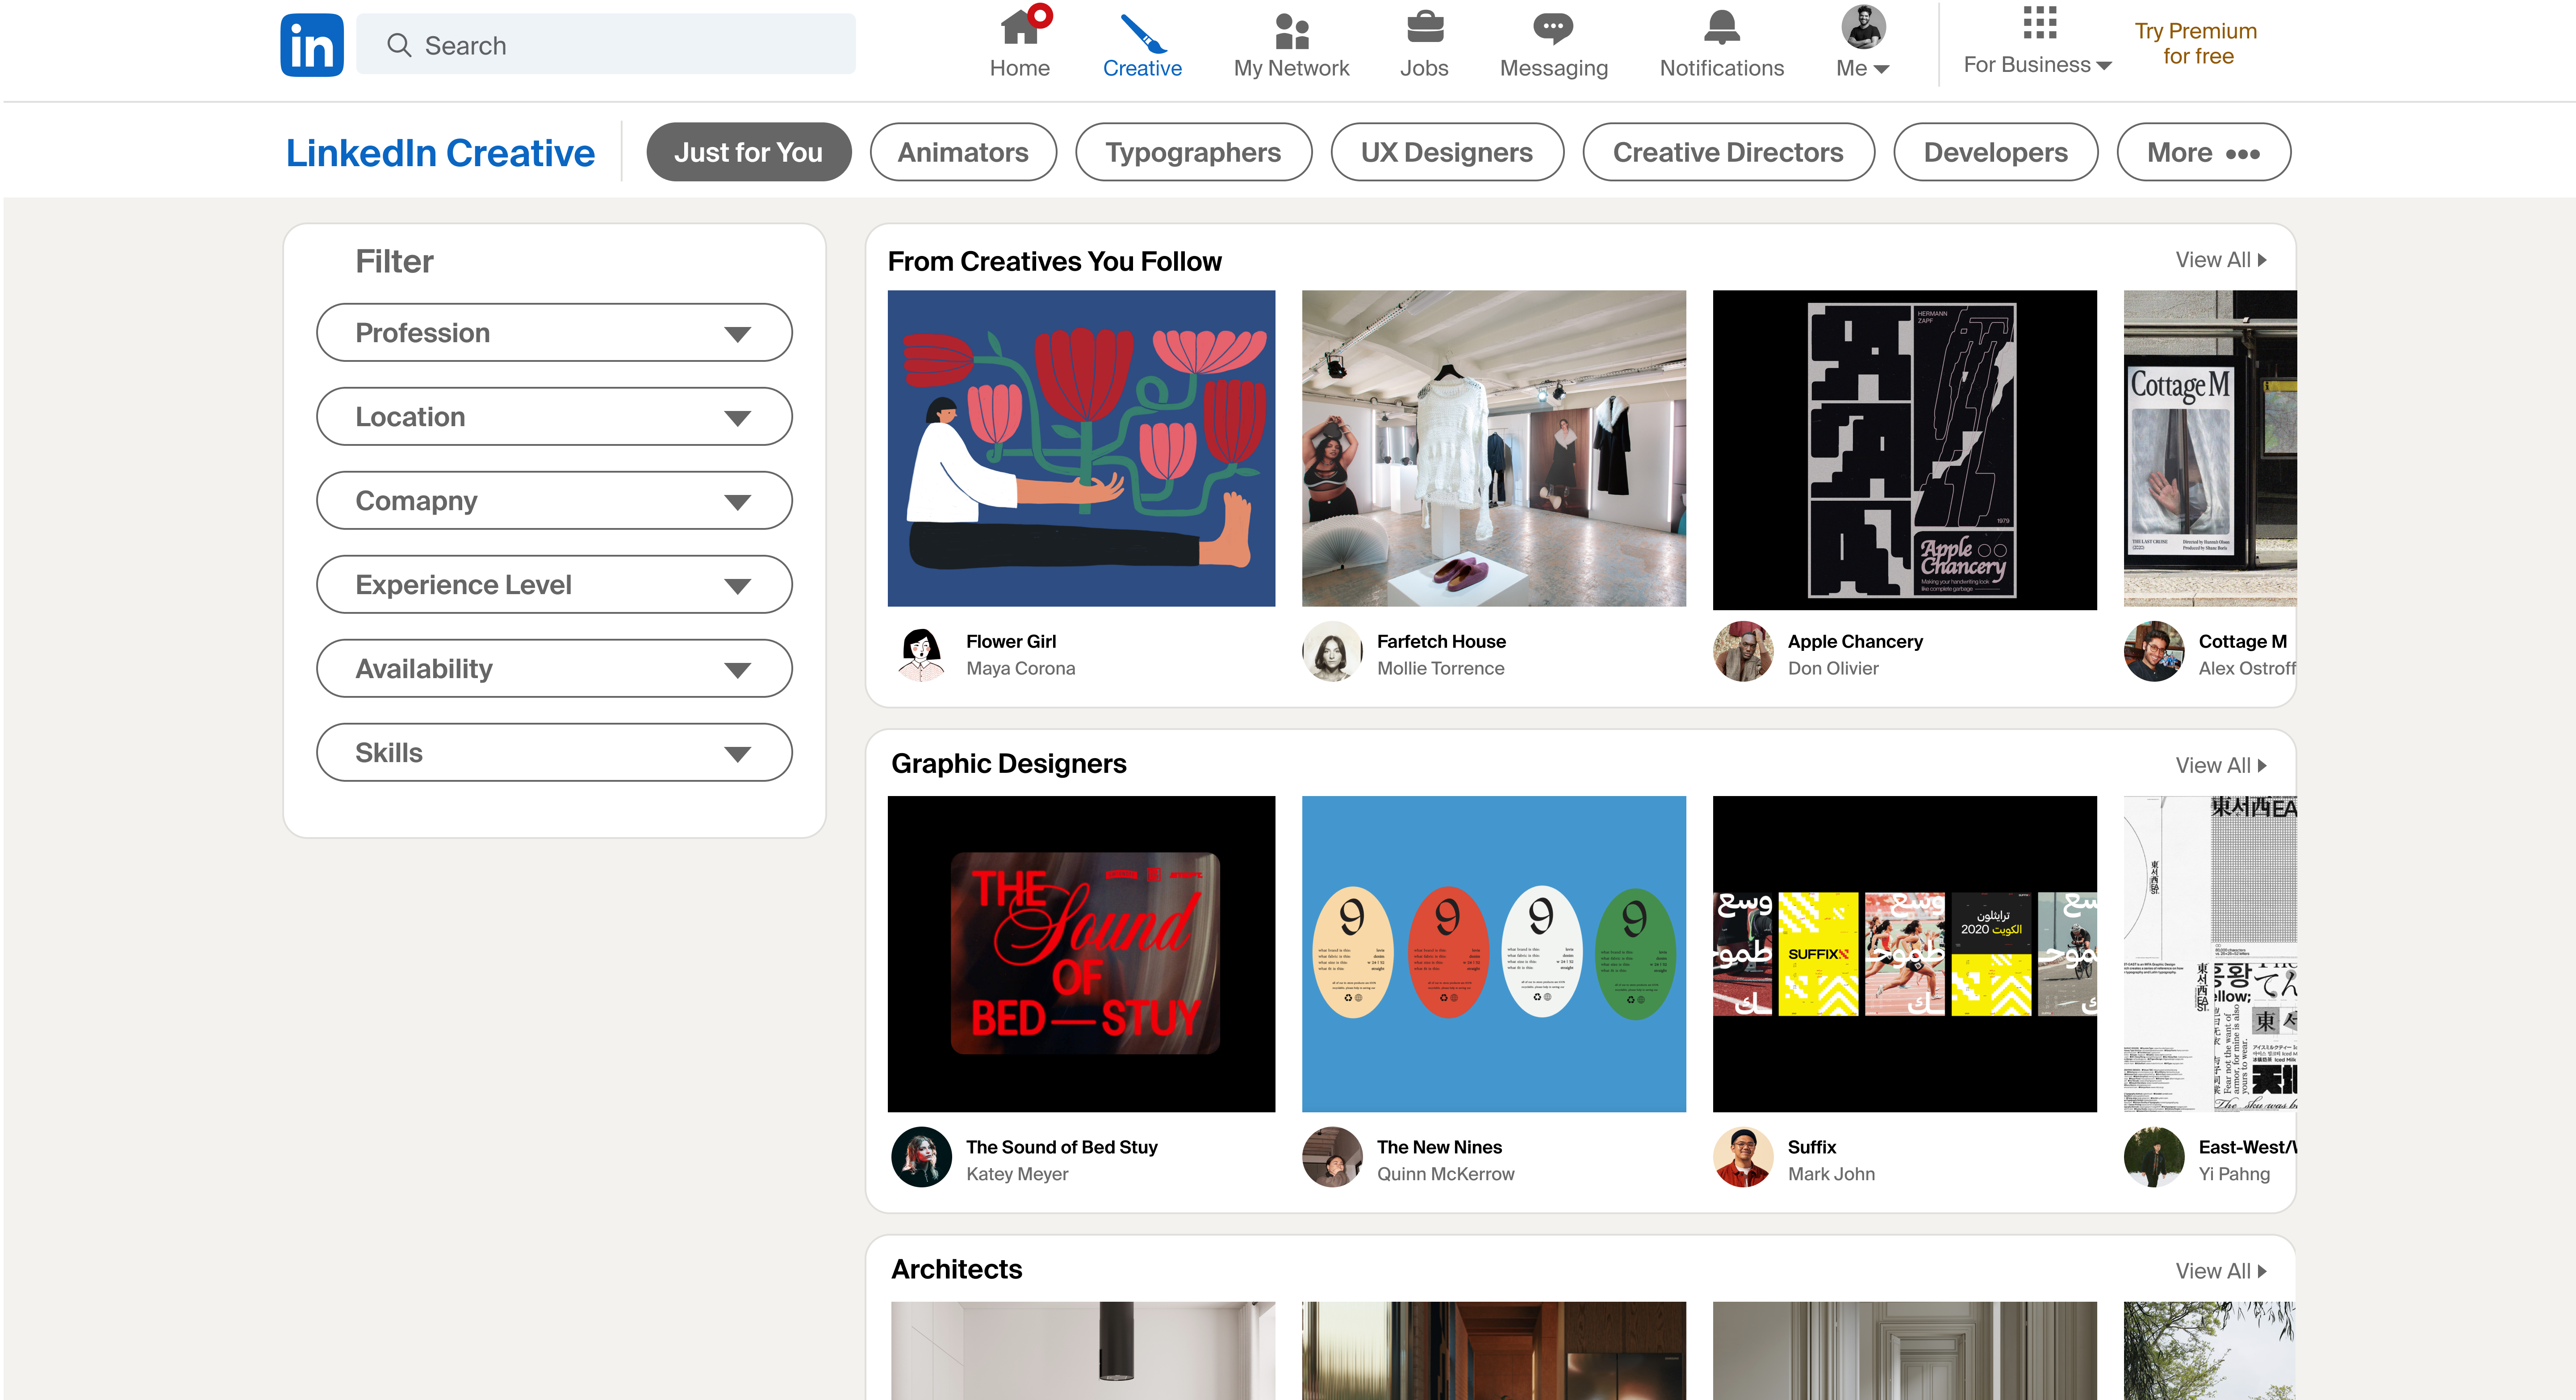Open the Messaging chat bubble icon
The height and width of the screenshot is (1400, 2576).
click(1553, 28)
